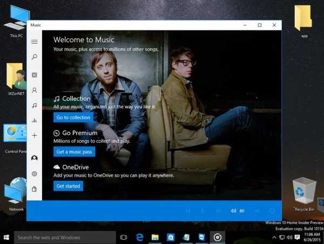Viewport: 324px width, 244px height.
Task: Skip to previous track in playback bar
Action: [188, 211]
